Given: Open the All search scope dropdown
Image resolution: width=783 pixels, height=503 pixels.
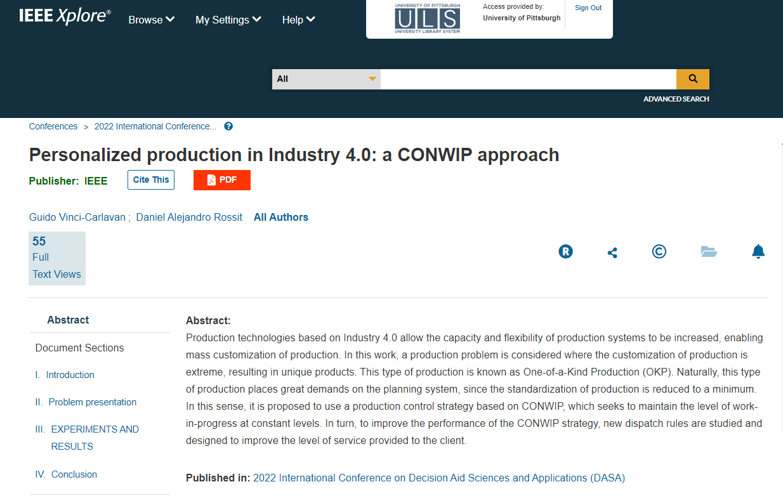Looking at the screenshot, I should coord(326,79).
